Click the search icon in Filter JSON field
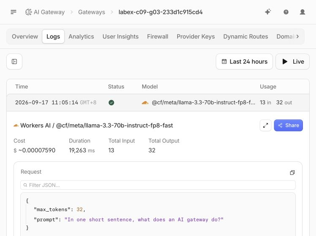Screen dimensions: 316x236 25,185
